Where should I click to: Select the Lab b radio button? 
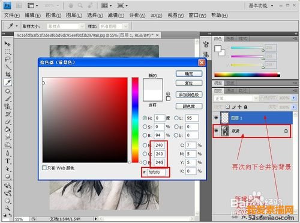176,135
